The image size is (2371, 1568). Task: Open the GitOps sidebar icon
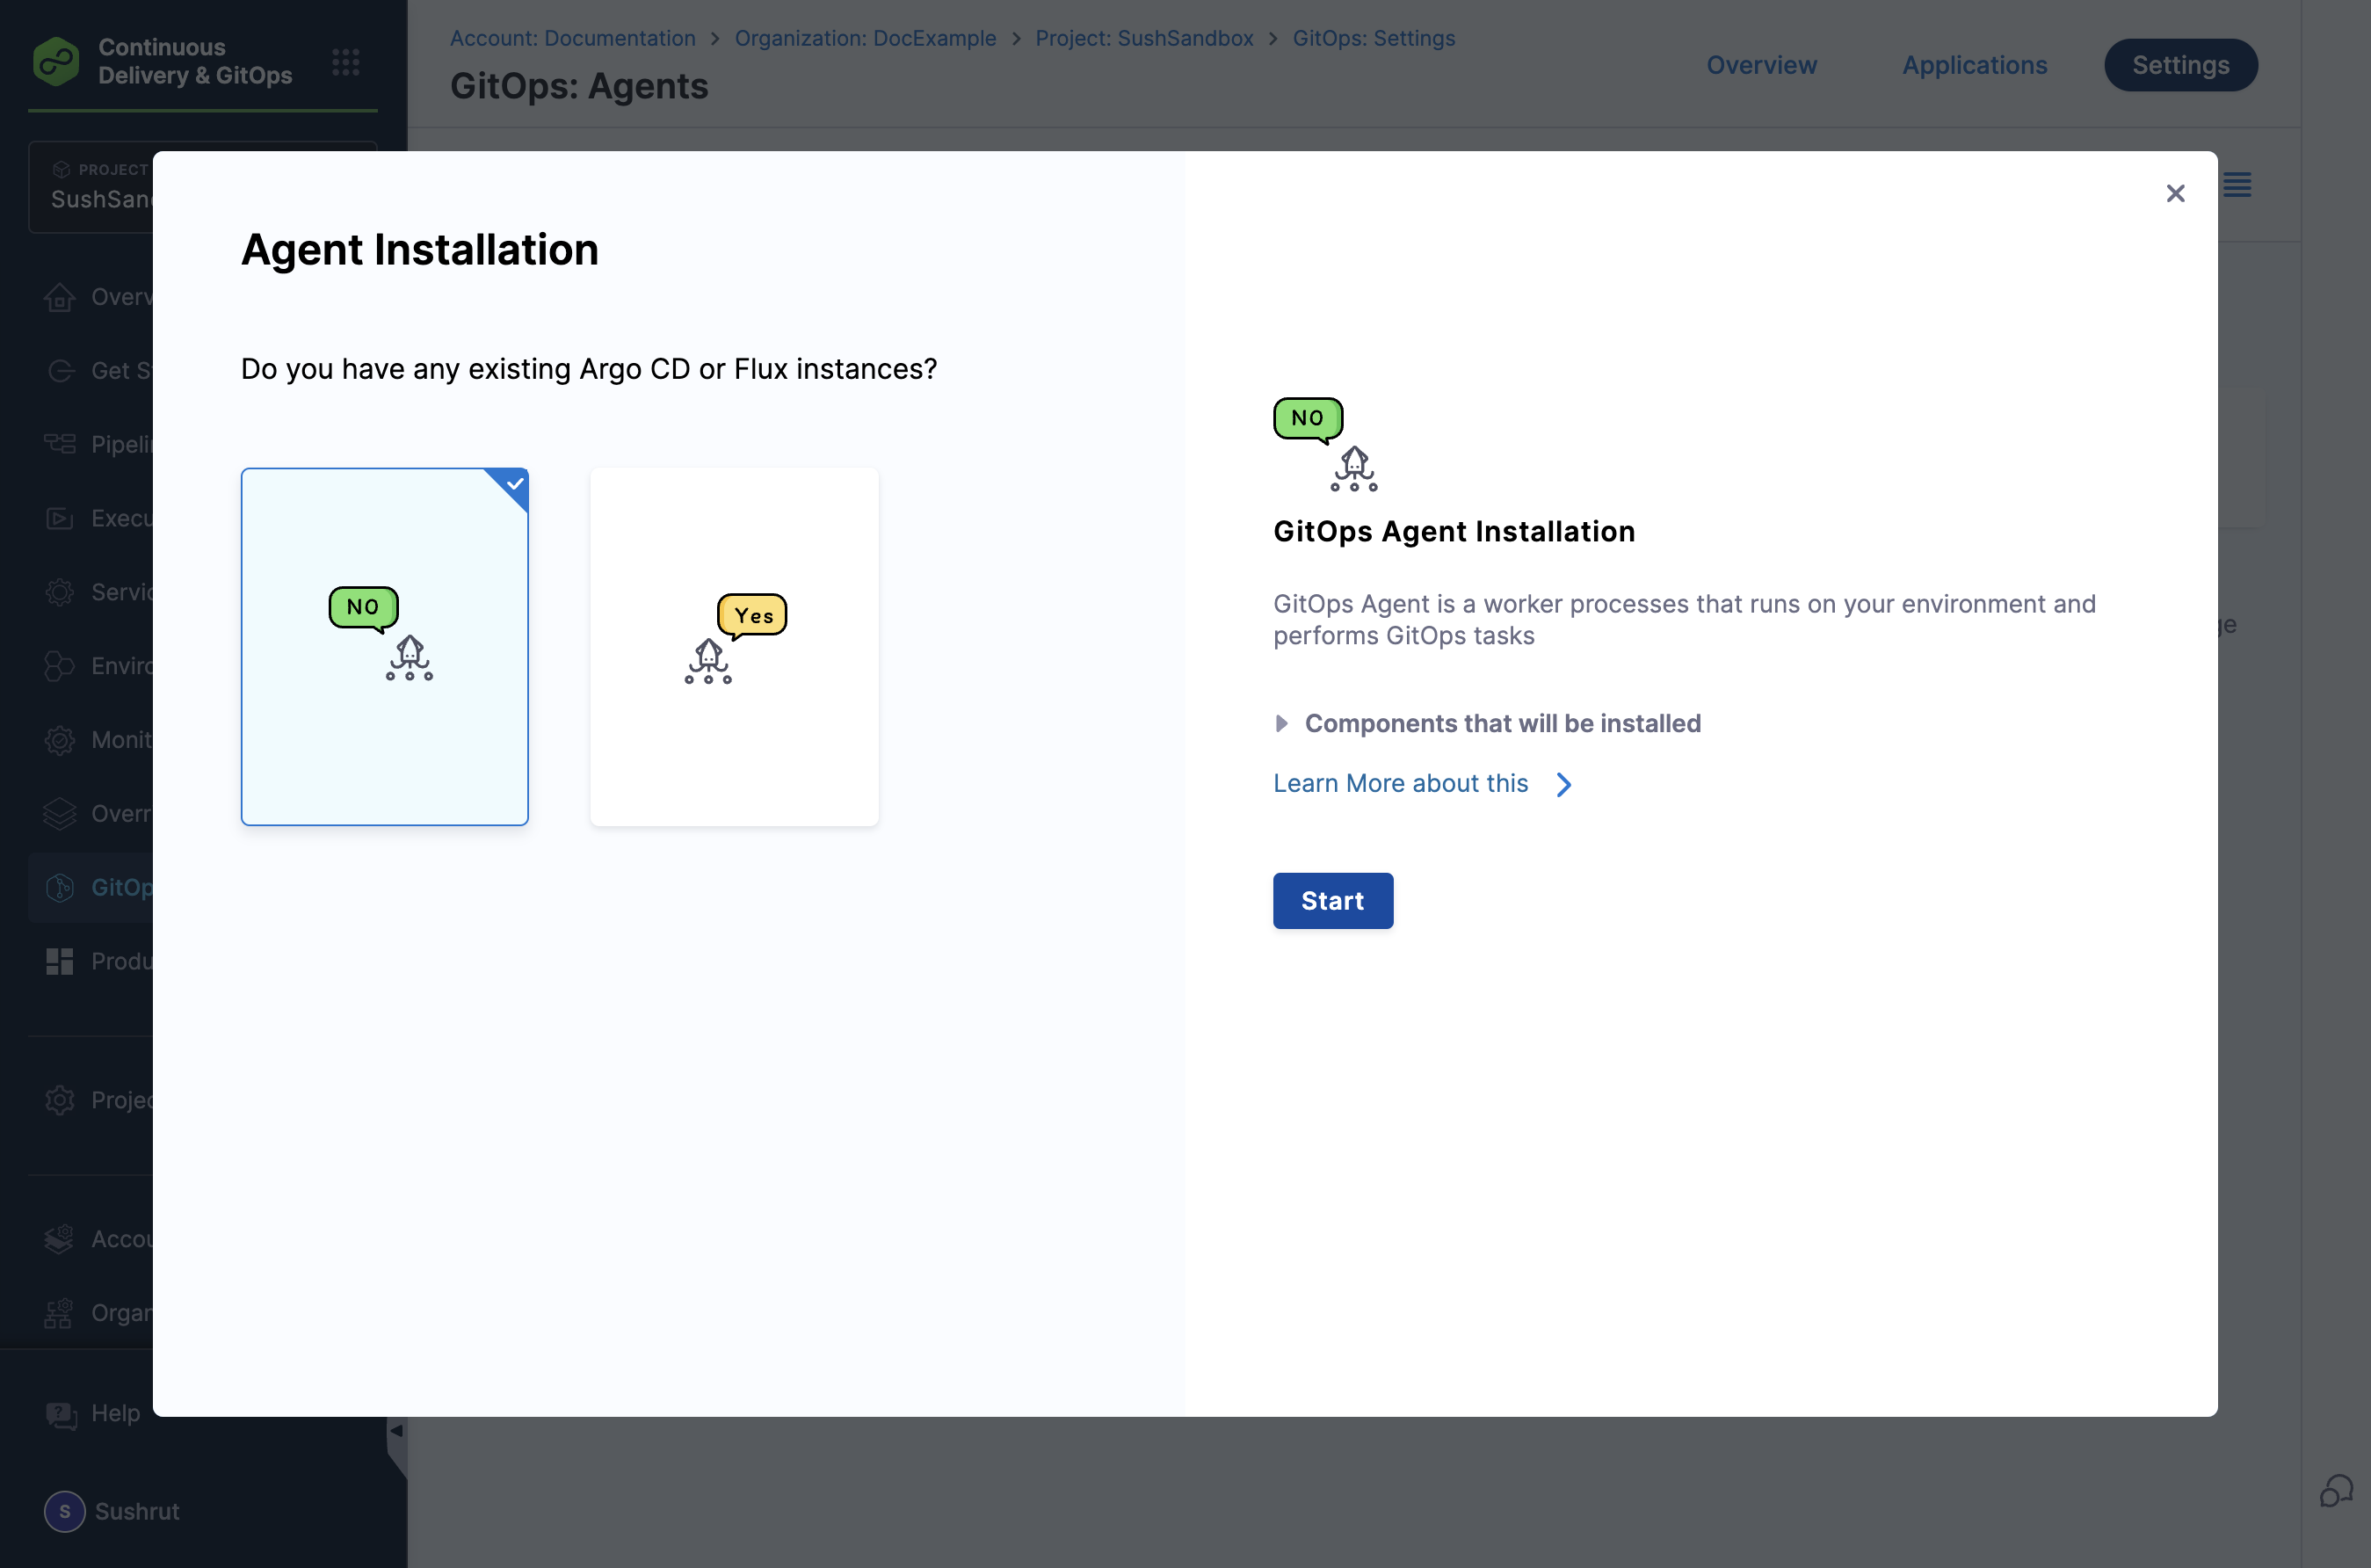coord(60,887)
